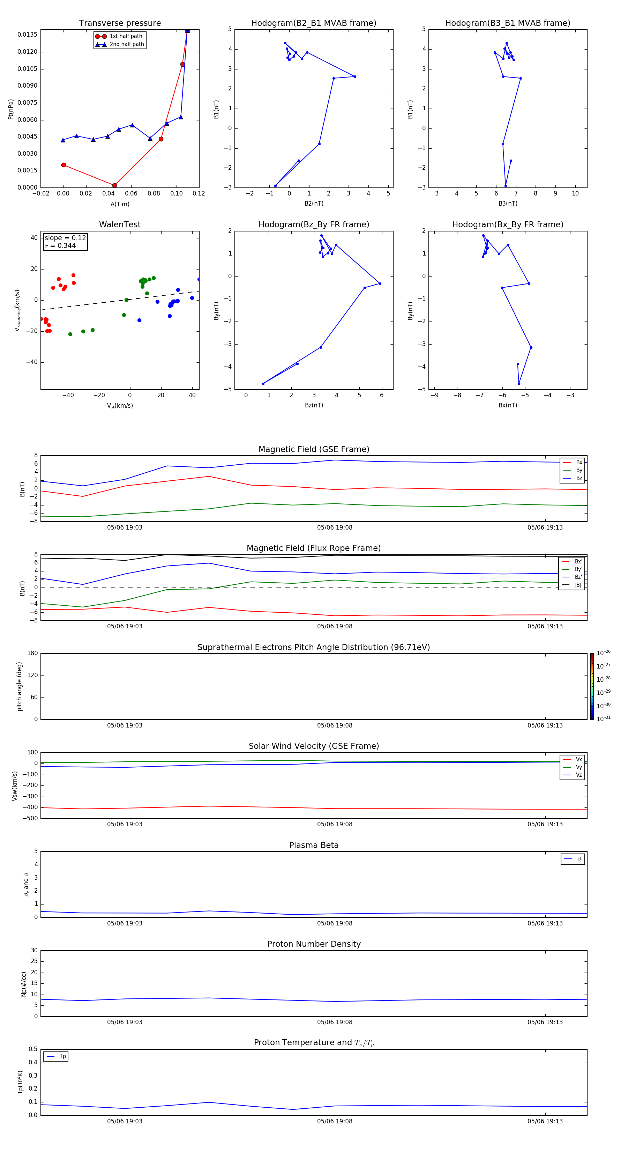The height and width of the screenshot is (1152, 628).
Task: Click the '|B|' legend entry
Action: pyautogui.click(x=572, y=585)
